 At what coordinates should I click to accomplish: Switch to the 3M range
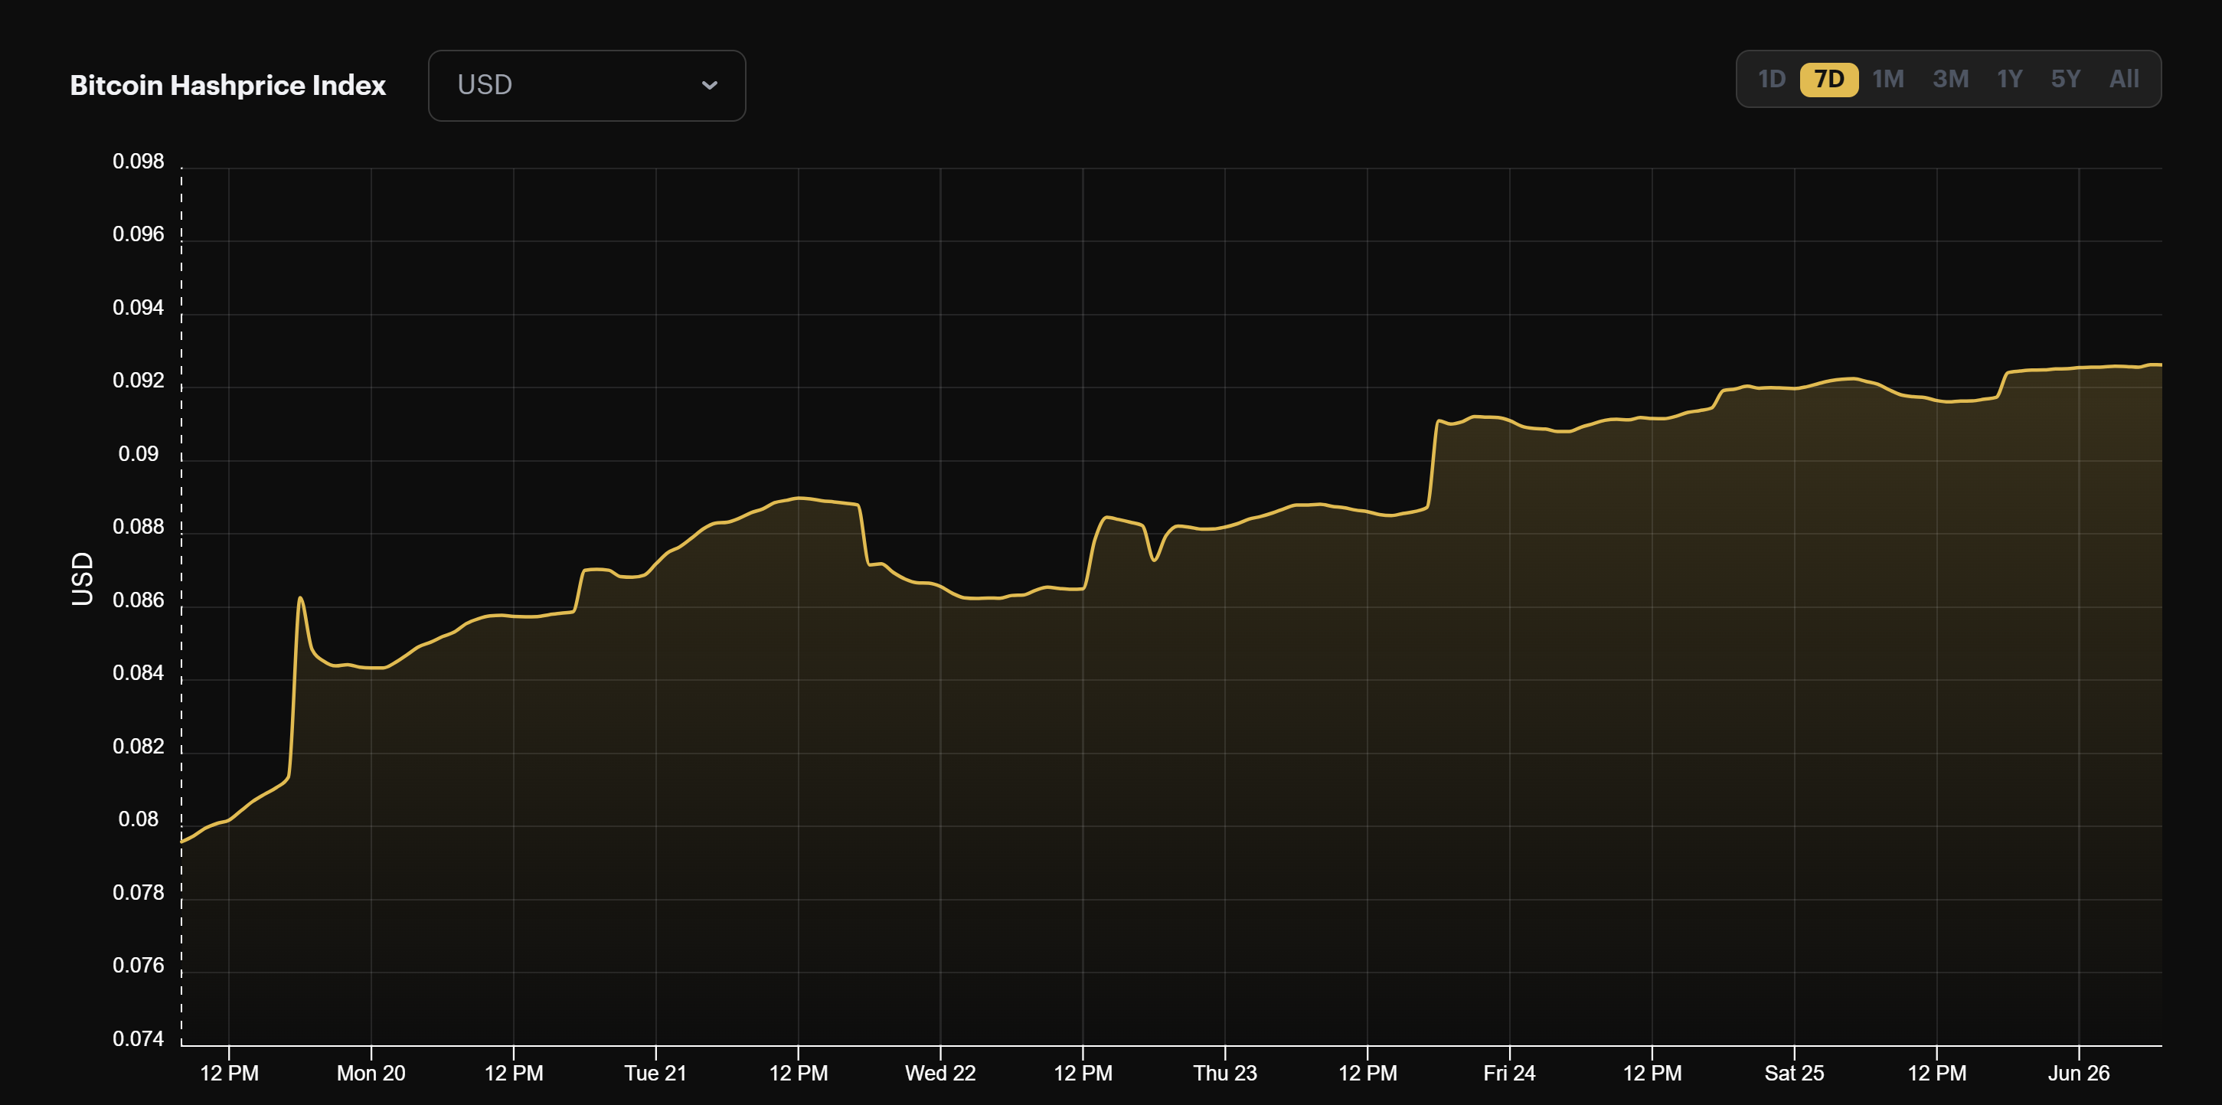[1950, 80]
